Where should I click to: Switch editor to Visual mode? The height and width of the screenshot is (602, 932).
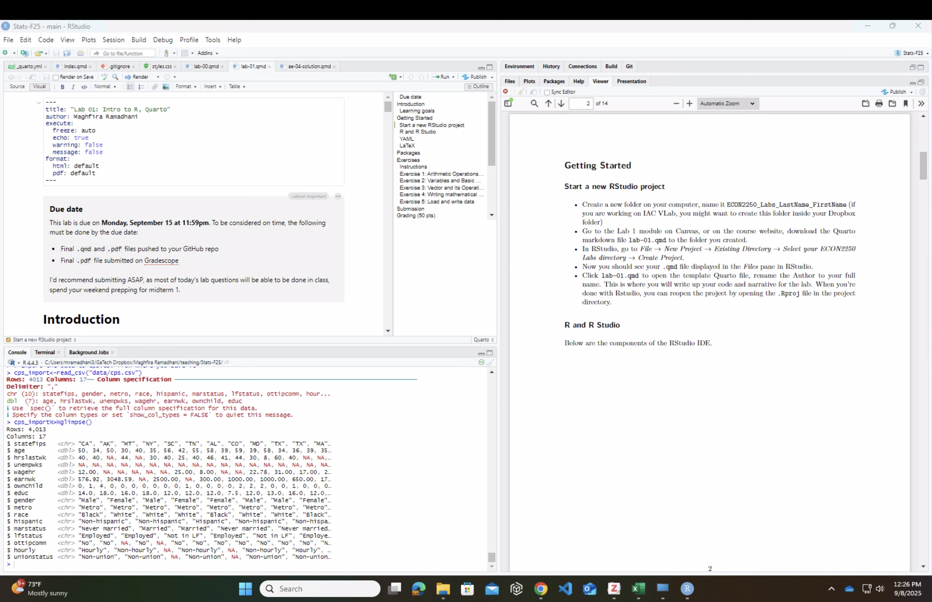click(39, 87)
